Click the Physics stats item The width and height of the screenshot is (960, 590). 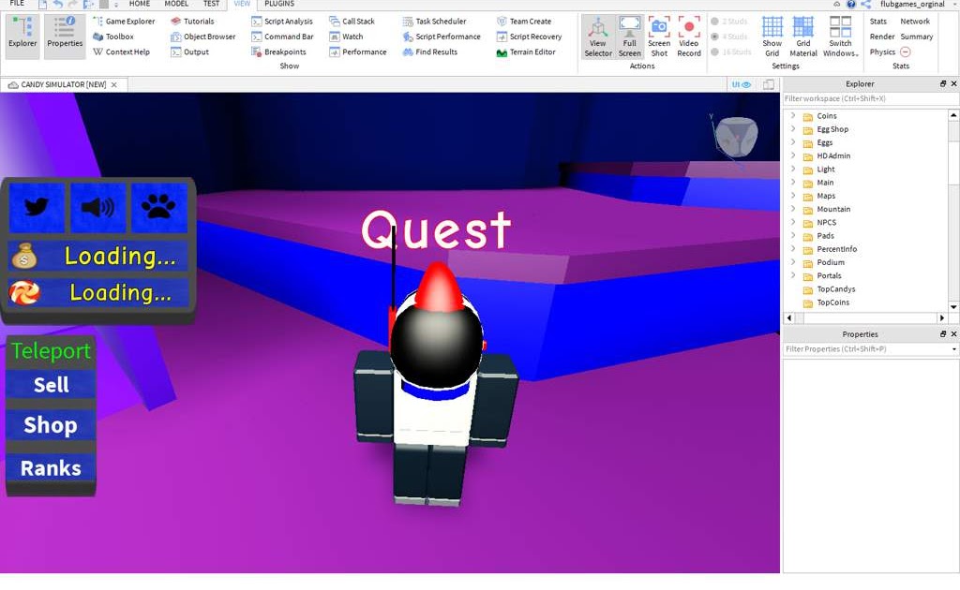point(882,52)
